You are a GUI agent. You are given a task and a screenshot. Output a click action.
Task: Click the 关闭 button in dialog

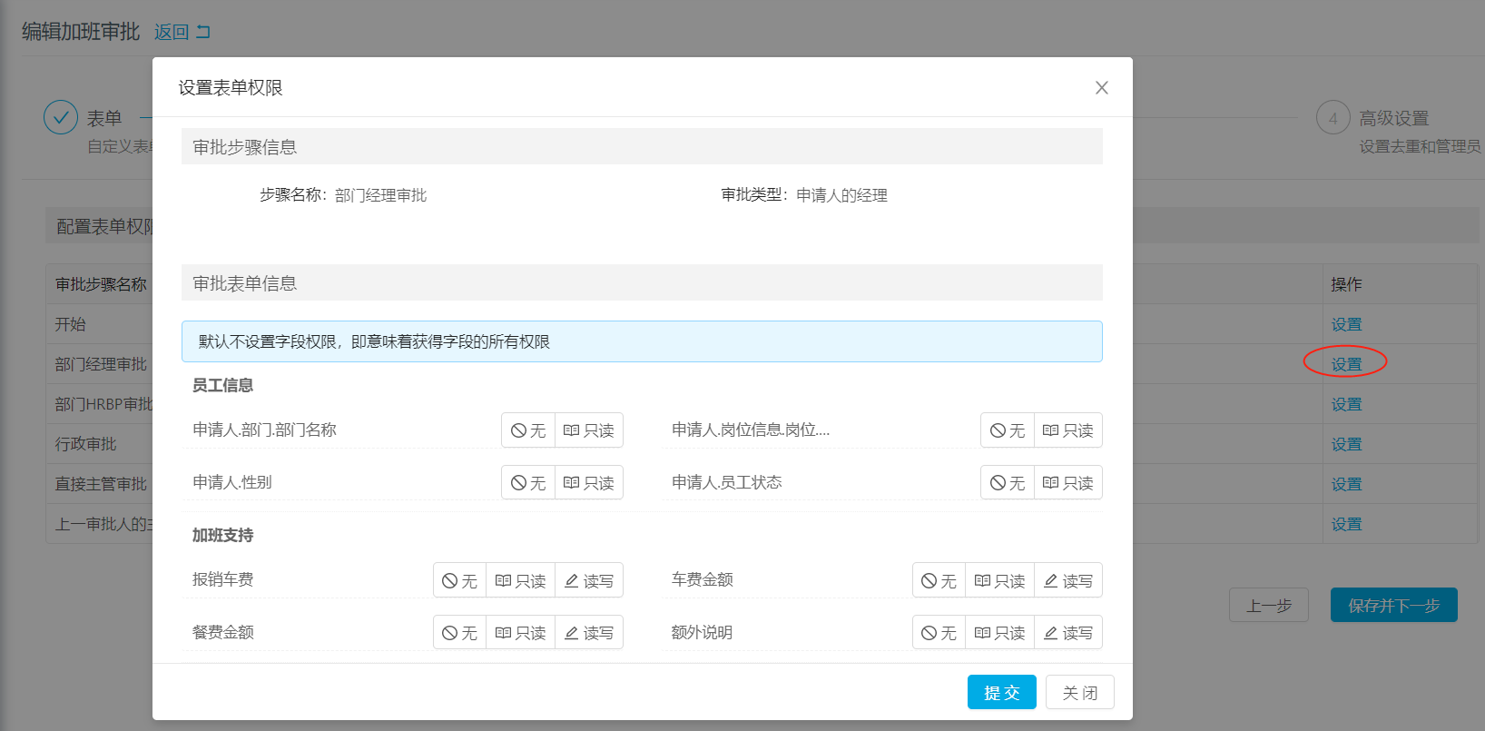[1080, 693]
